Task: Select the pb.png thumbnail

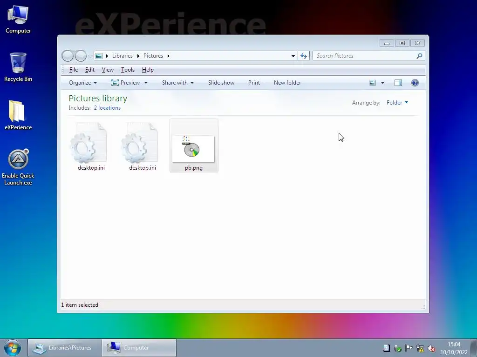Action: 193,149
